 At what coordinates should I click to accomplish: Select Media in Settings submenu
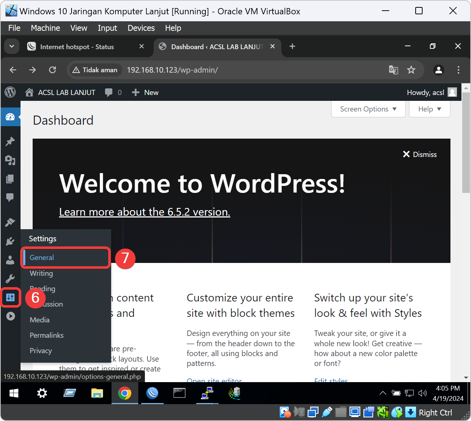point(40,320)
